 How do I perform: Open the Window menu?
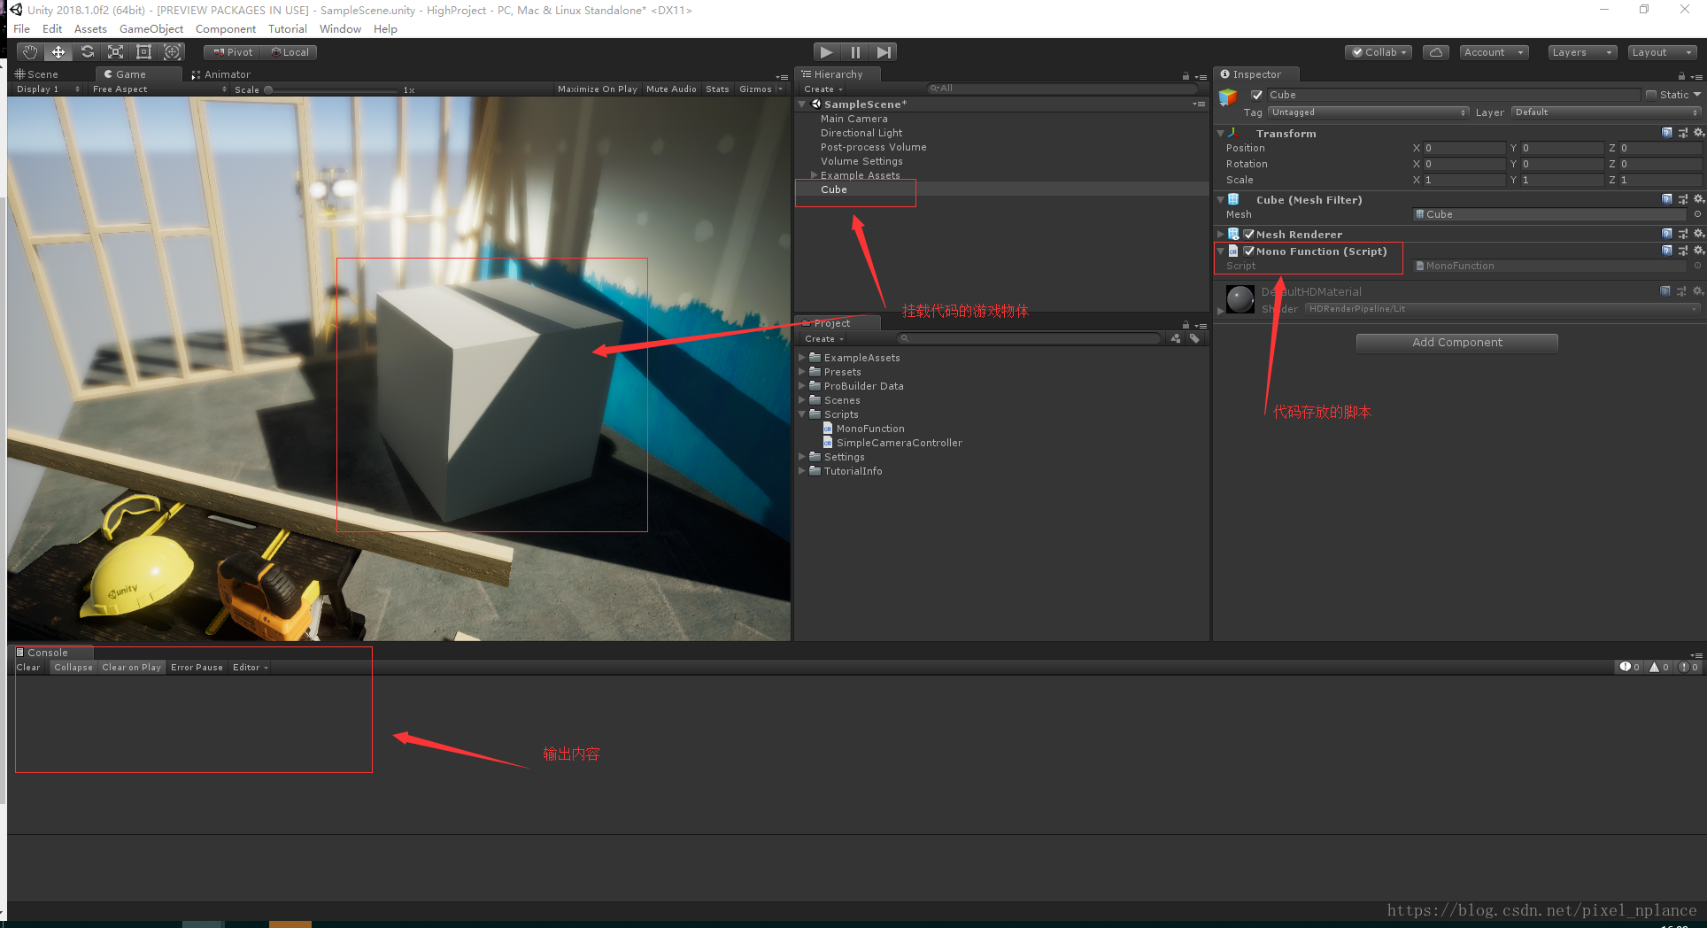click(340, 29)
